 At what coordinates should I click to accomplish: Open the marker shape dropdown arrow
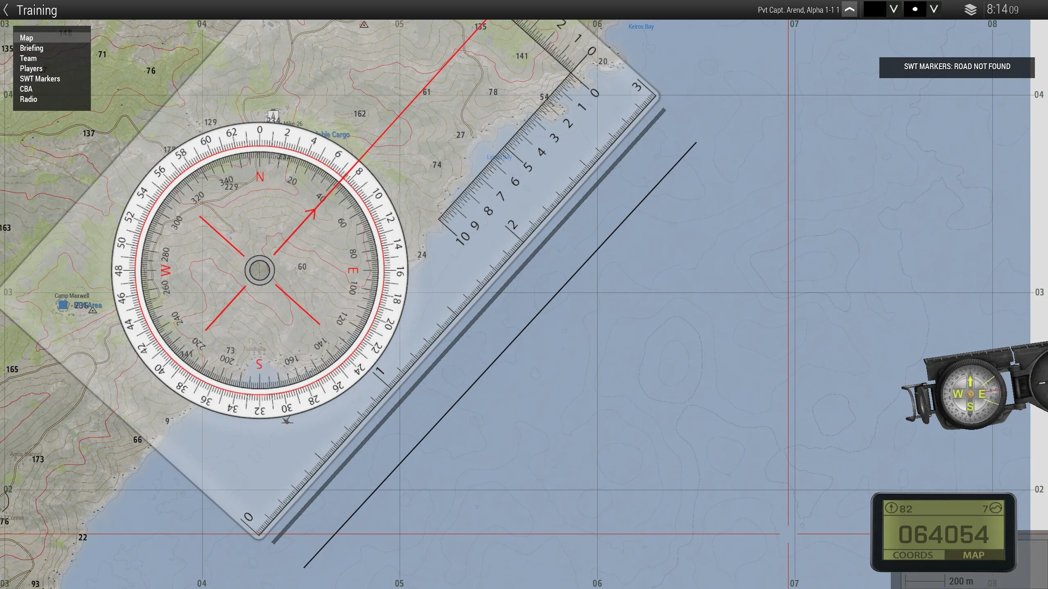(x=933, y=9)
